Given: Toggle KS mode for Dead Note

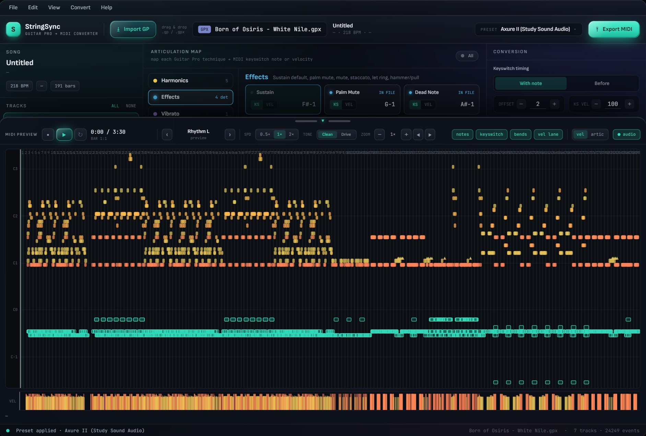Looking at the screenshot, I should [x=415, y=105].
